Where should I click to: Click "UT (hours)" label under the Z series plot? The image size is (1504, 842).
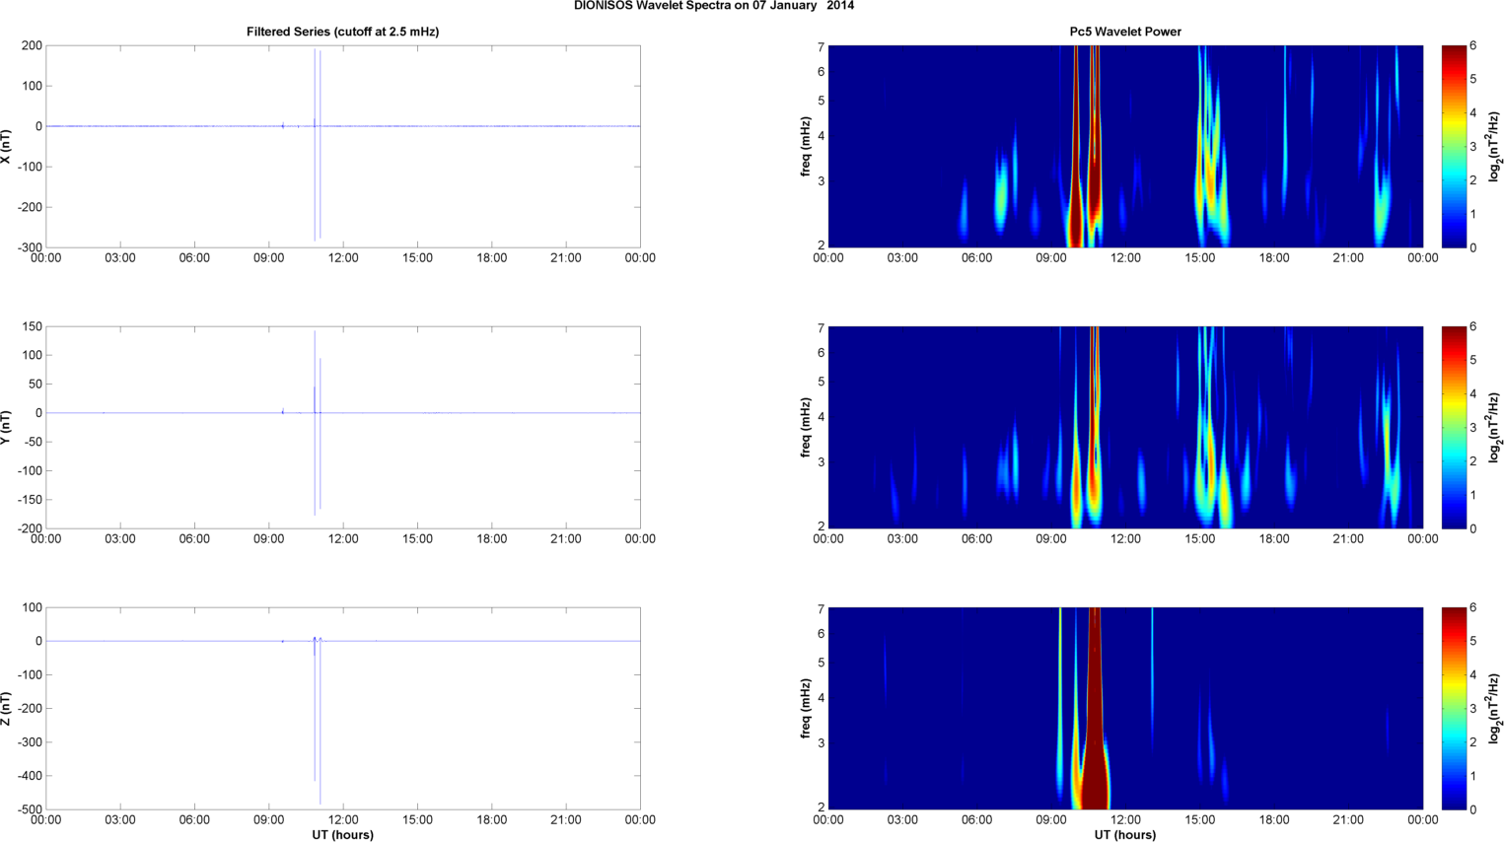pyautogui.click(x=343, y=835)
